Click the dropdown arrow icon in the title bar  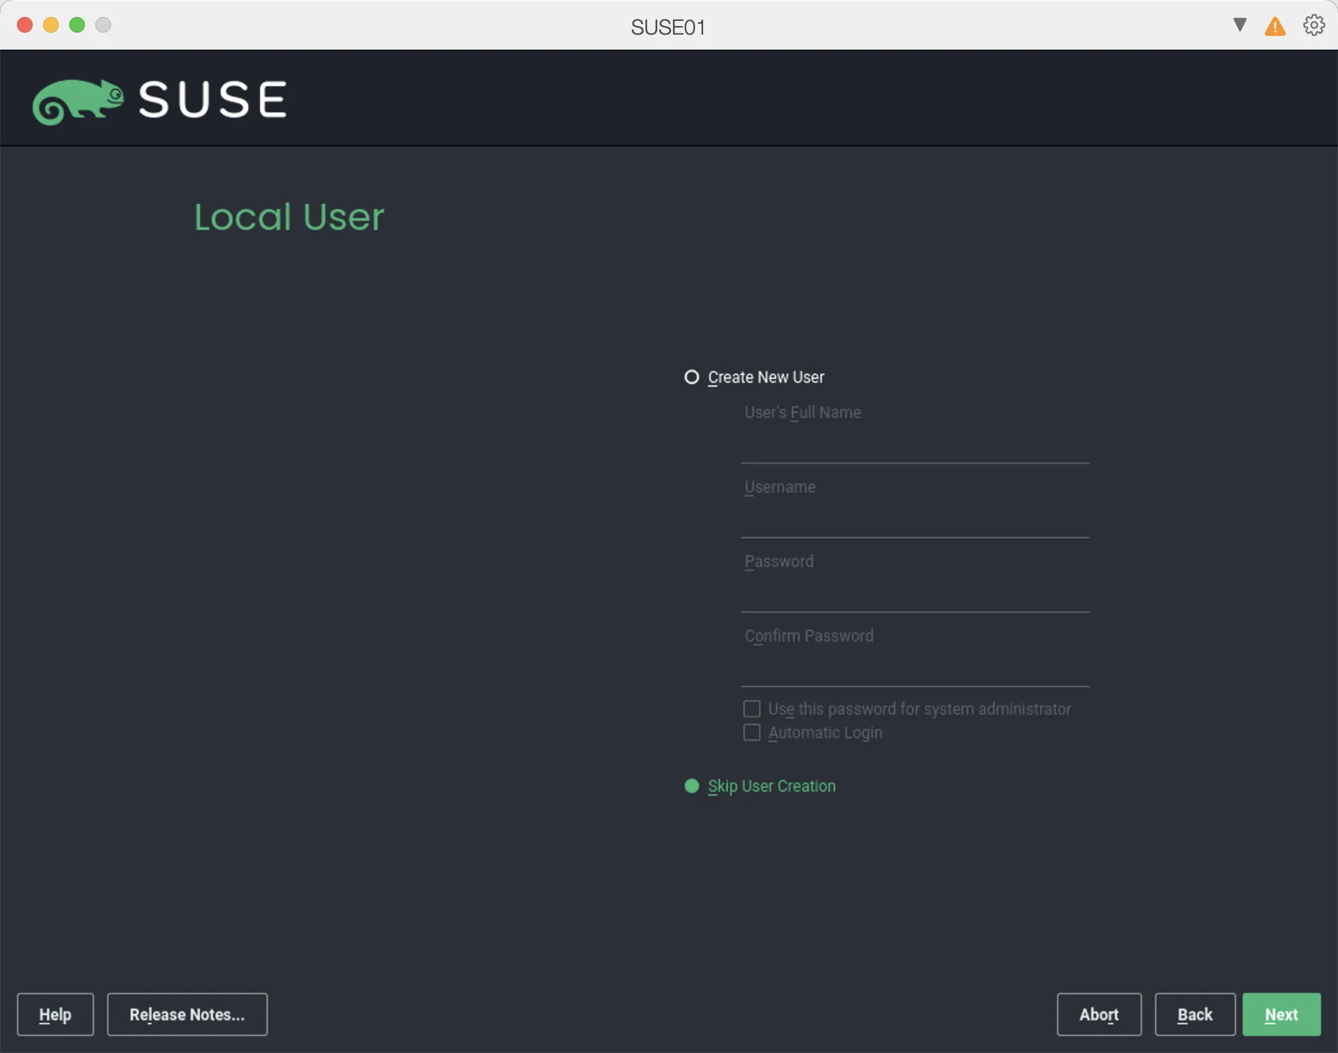click(x=1238, y=25)
